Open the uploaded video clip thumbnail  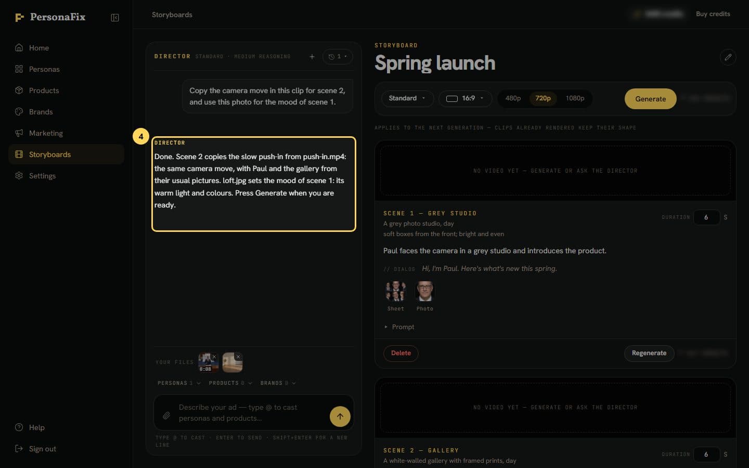208,363
